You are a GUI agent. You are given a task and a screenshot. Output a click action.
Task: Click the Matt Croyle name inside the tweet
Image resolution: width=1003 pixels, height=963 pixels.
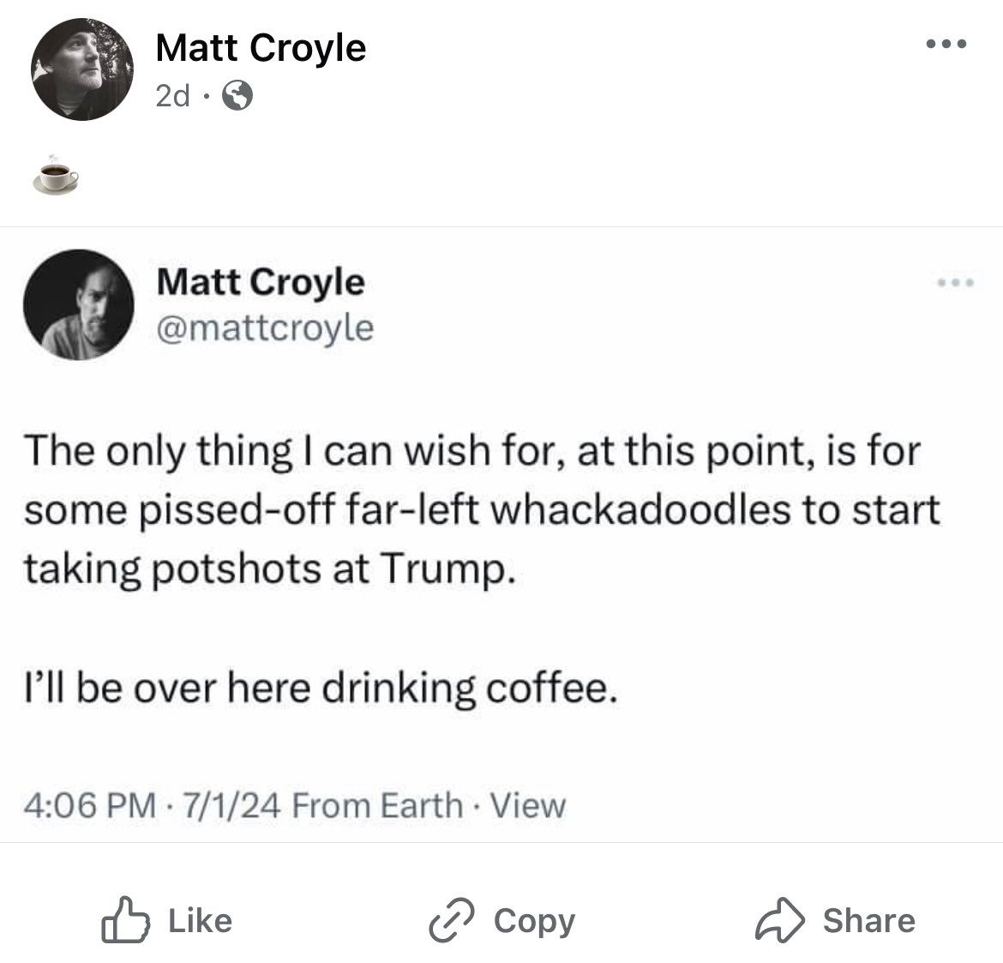[x=260, y=281]
